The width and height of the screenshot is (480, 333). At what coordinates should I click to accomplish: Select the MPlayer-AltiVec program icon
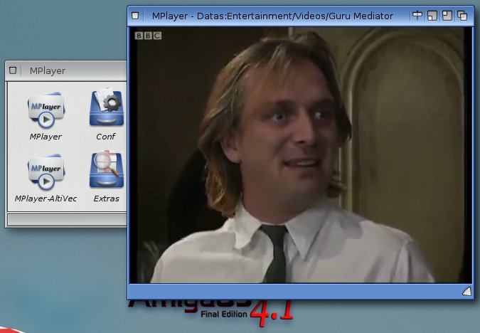point(46,171)
